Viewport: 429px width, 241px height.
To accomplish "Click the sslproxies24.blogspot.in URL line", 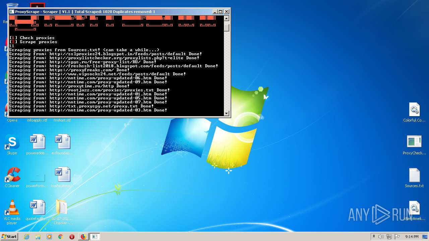I will tap(106, 54).
